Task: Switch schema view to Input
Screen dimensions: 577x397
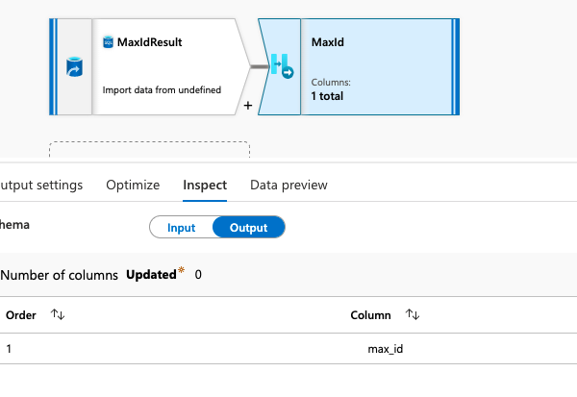Action: (181, 228)
